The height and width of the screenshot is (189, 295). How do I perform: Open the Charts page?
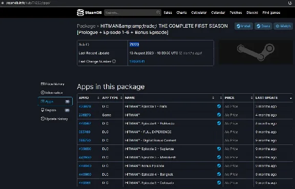(181, 13)
